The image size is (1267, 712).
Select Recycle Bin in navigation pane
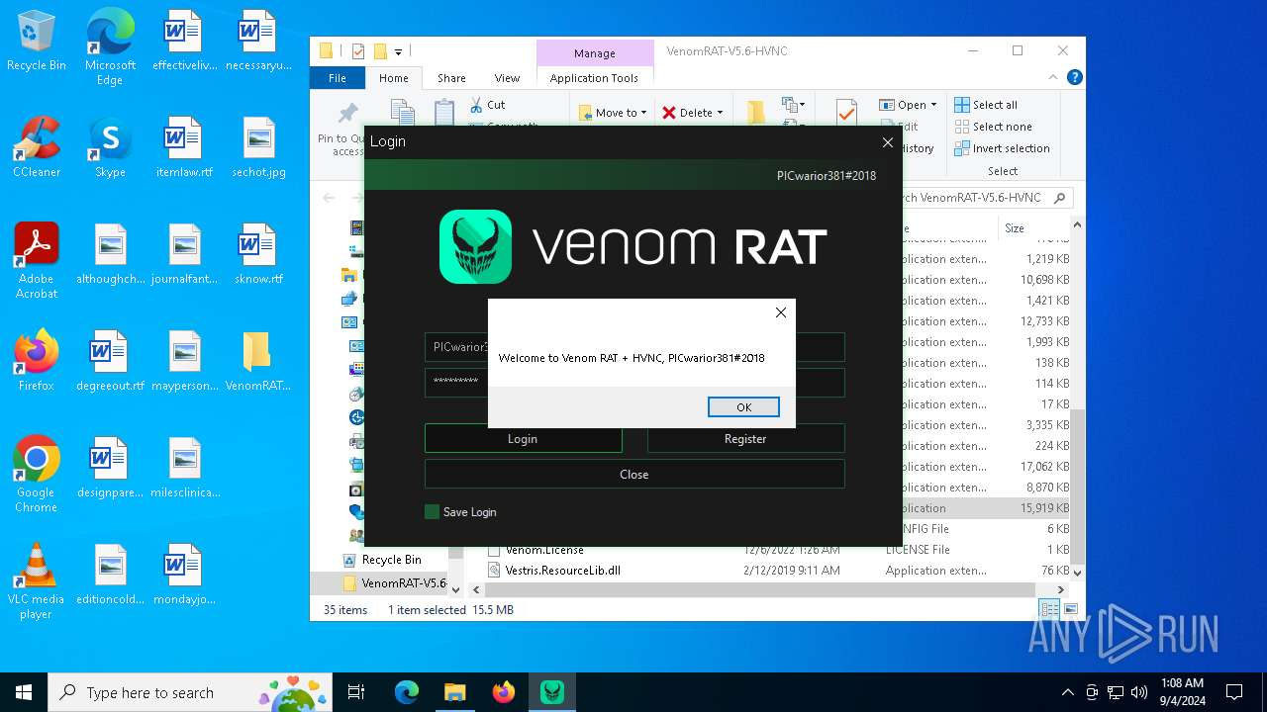coord(391,560)
